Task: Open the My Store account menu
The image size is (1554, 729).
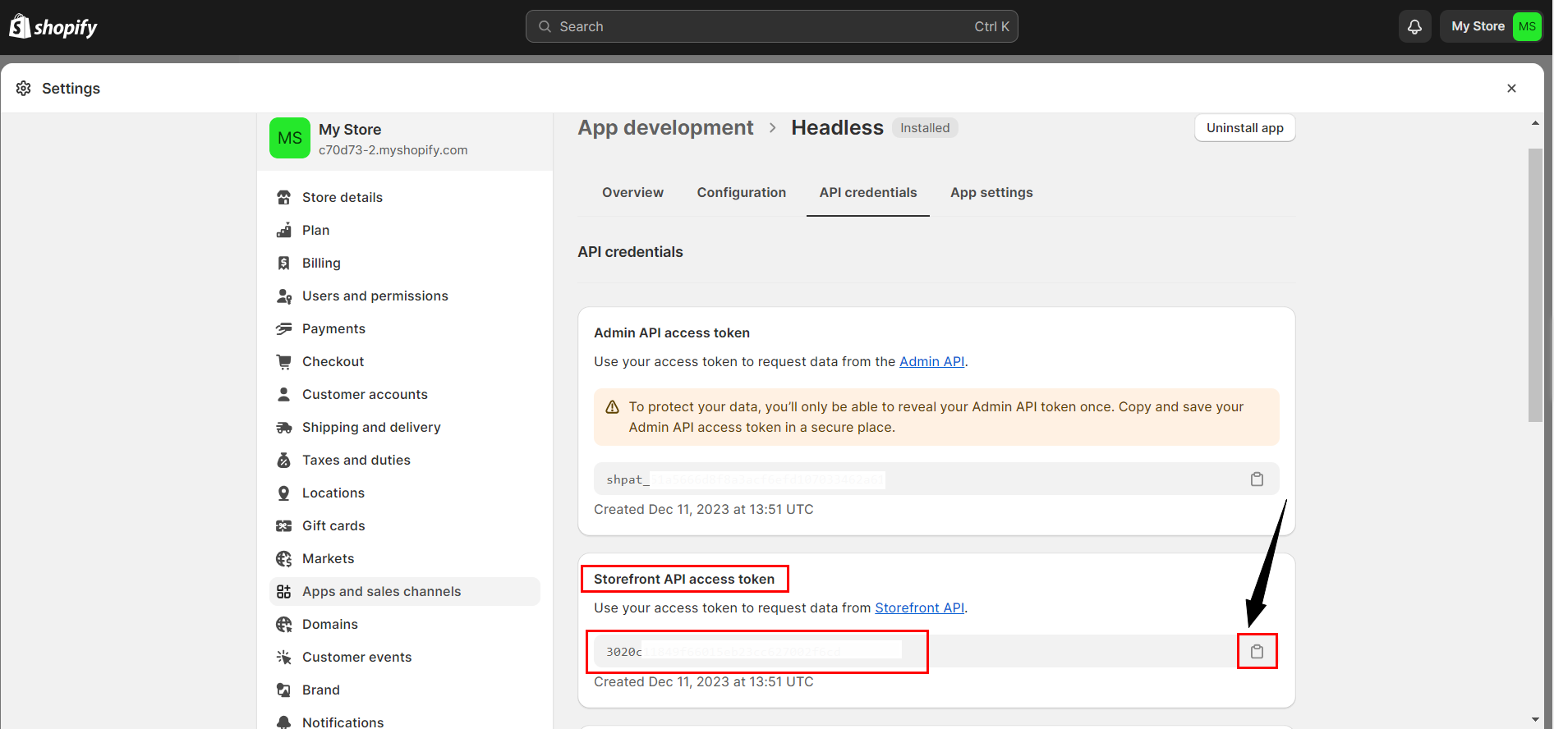Action: pos(1492,27)
